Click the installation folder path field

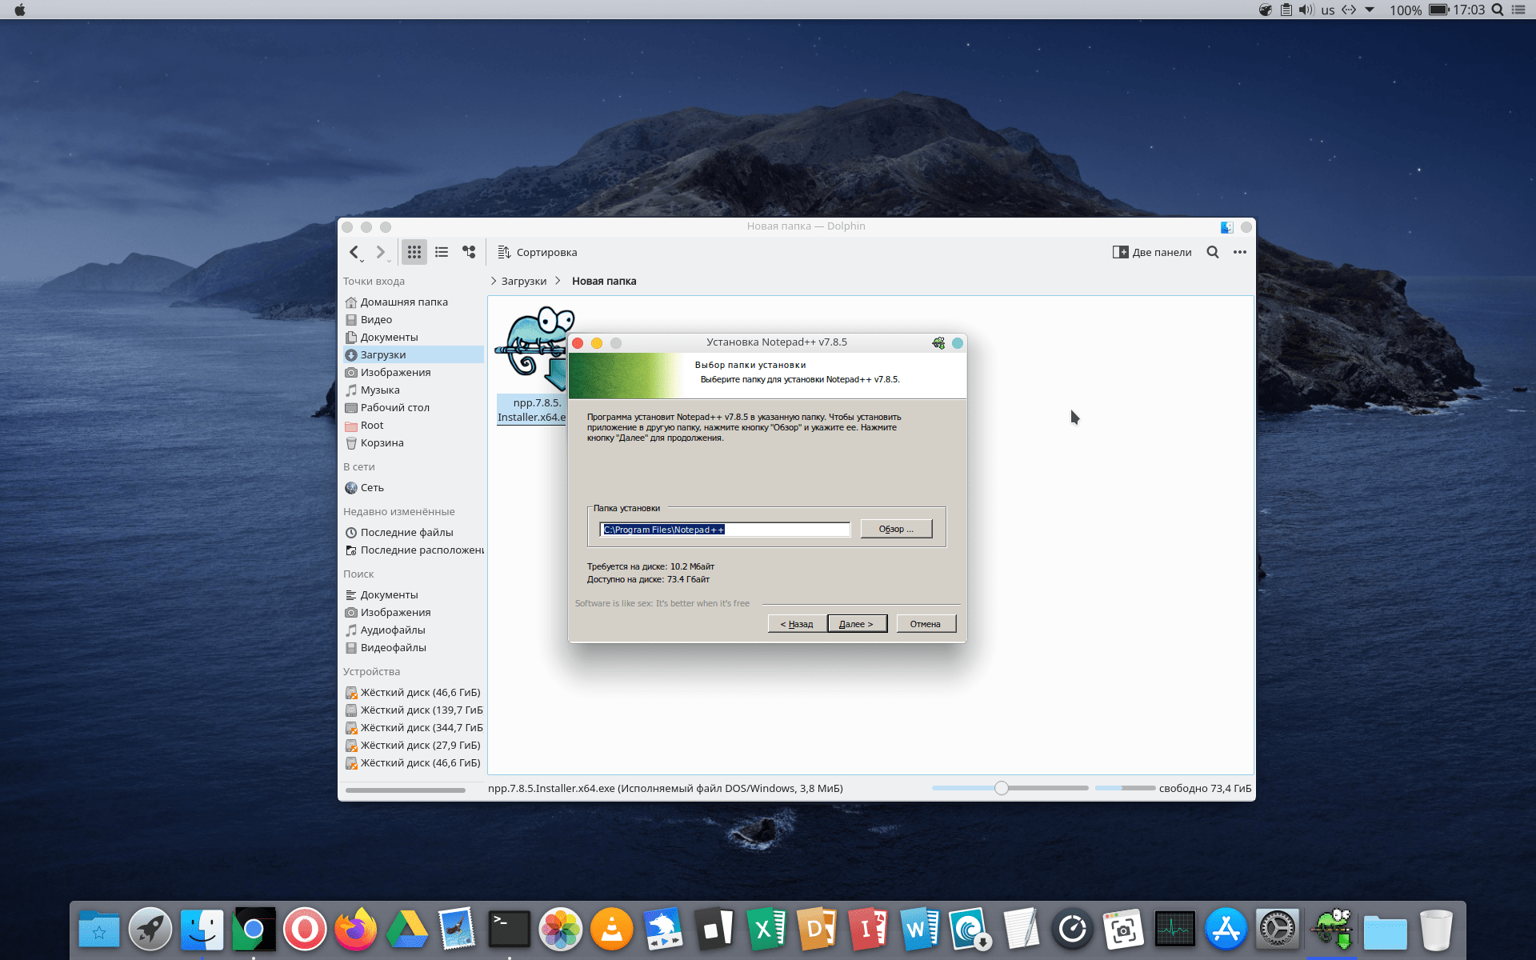tap(725, 529)
